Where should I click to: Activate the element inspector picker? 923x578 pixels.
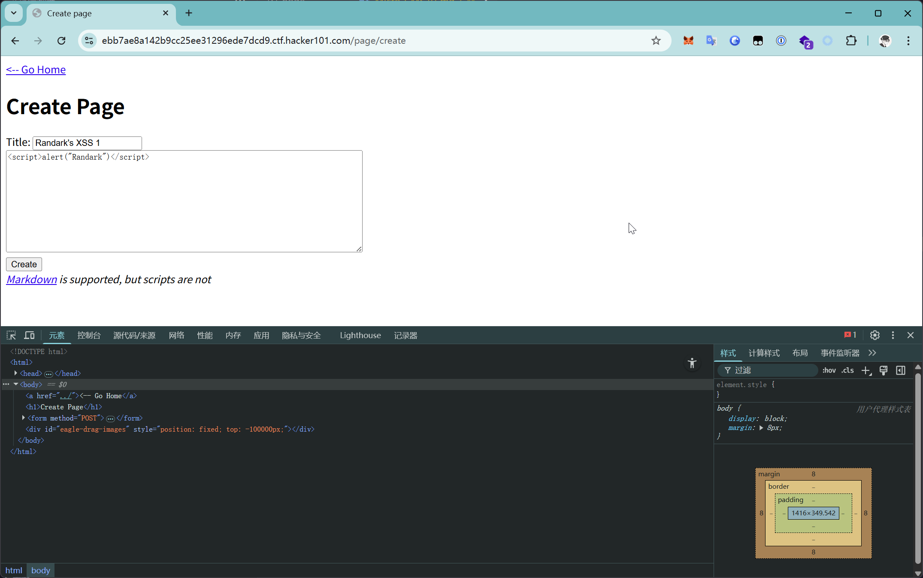point(11,335)
